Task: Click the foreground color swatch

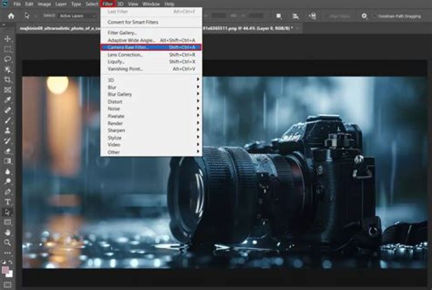Action: 5,270
